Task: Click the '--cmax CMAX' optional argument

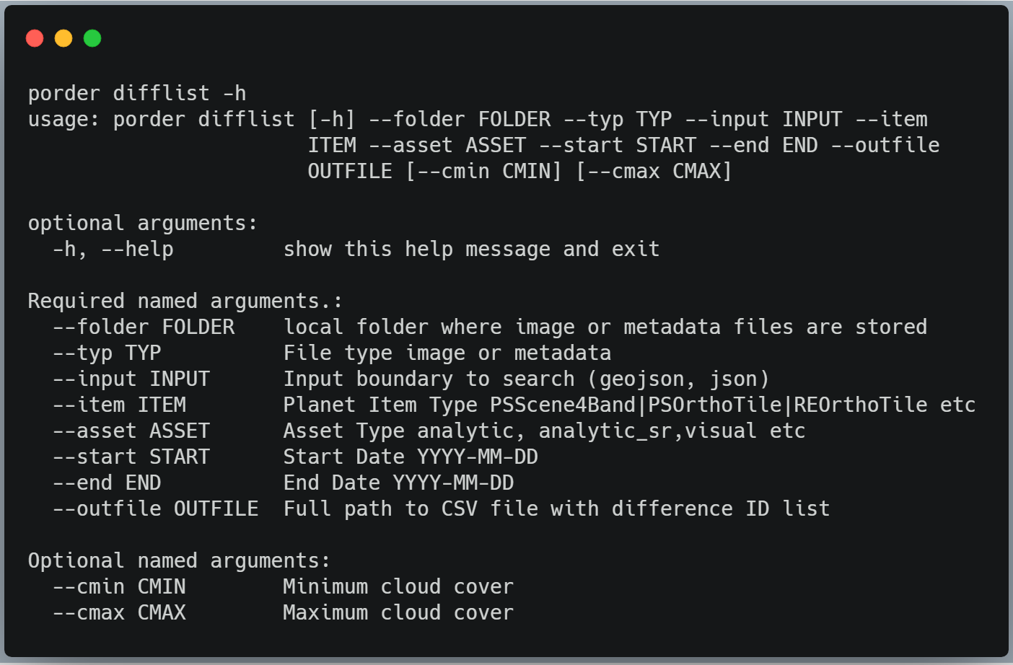Action: point(119,612)
